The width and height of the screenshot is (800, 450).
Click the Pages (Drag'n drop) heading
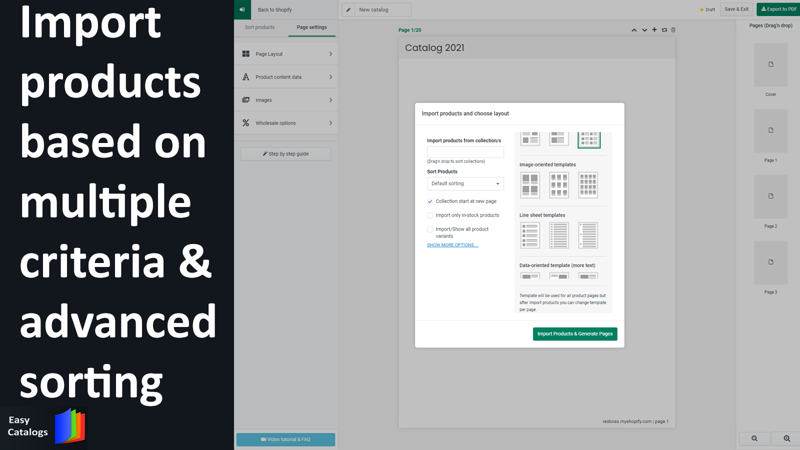click(x=770, y=25)
